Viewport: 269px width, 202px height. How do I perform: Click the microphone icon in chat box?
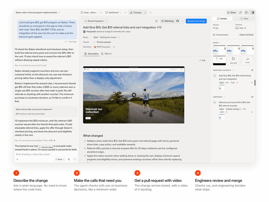[69, 159]
